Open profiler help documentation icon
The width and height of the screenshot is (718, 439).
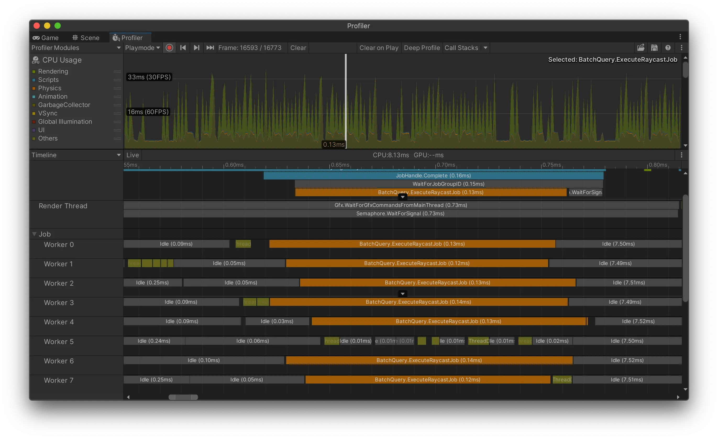tap(668, 48)
